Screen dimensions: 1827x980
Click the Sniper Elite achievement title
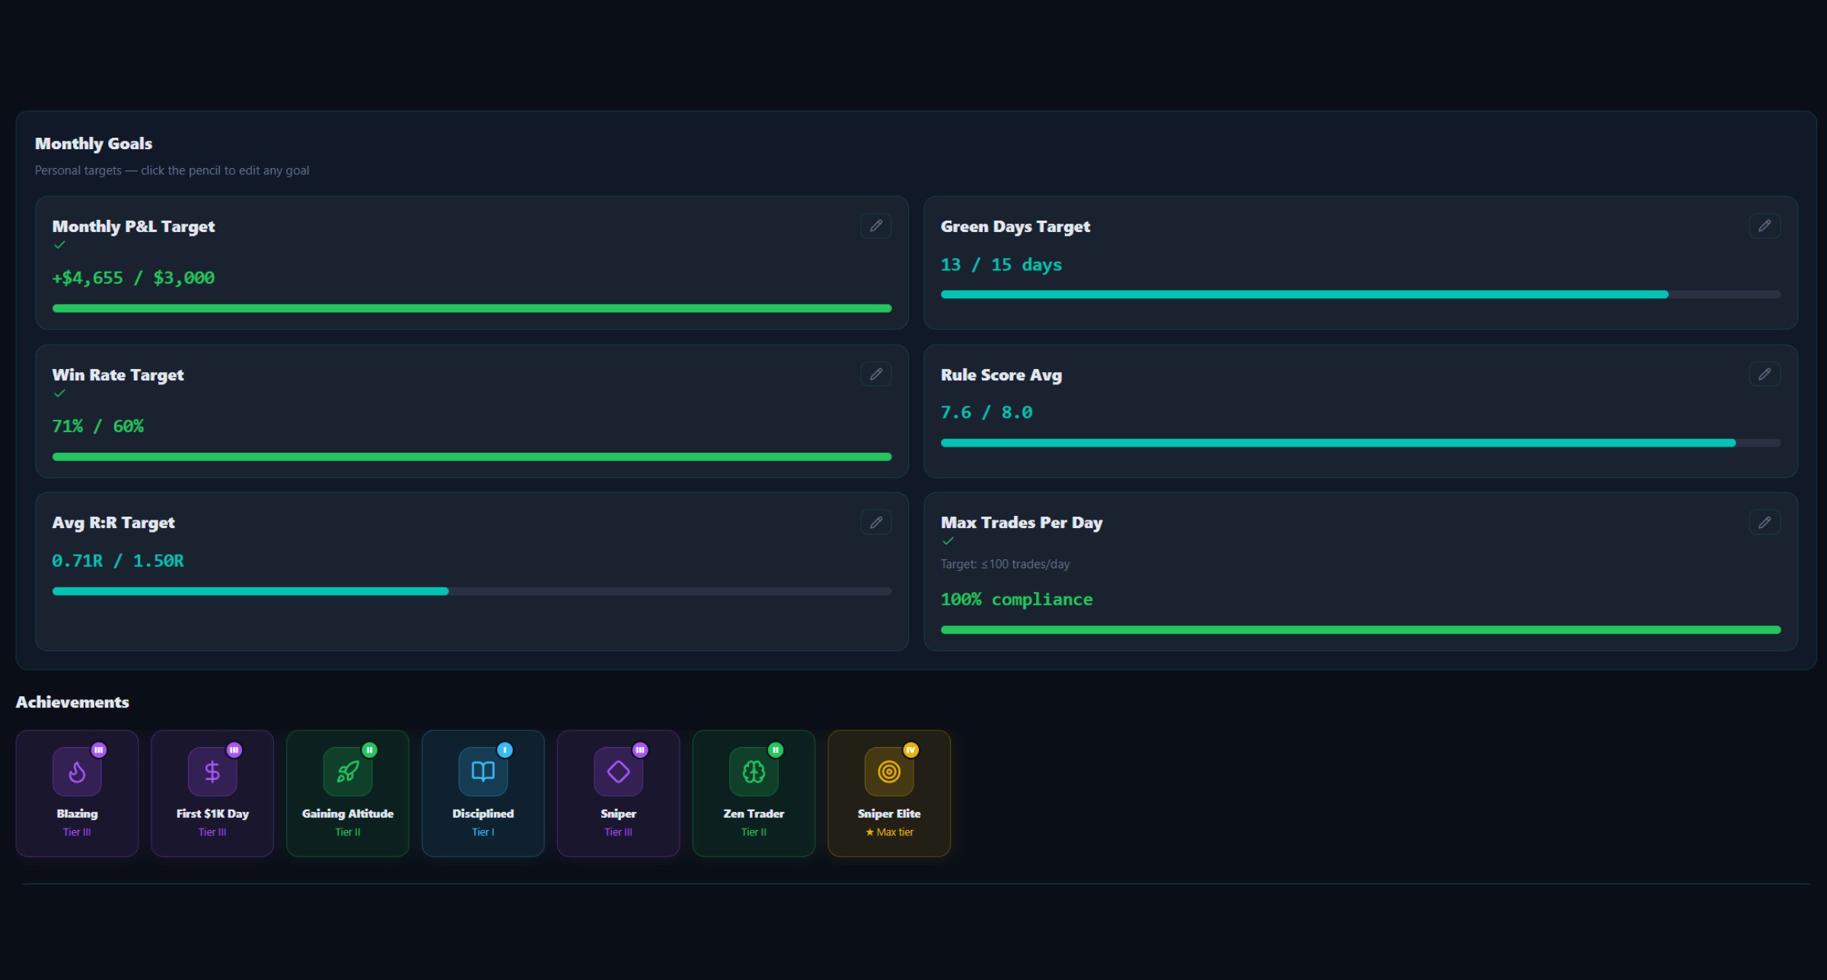pos(889,813)
